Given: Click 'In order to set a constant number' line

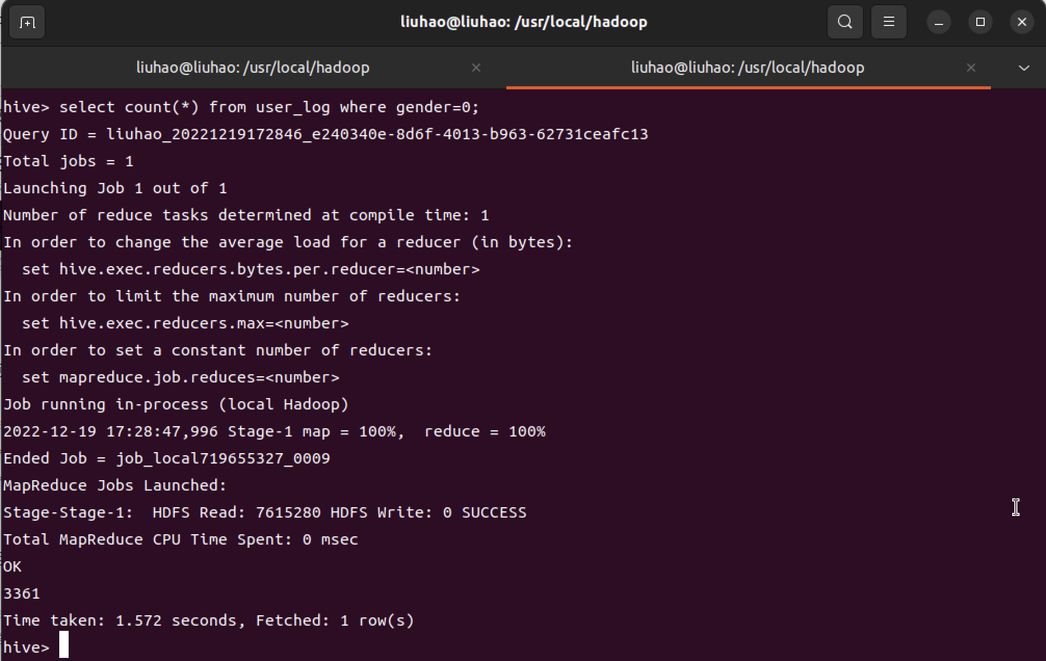Looking at the screenshot, I should (x=218, y=350).
